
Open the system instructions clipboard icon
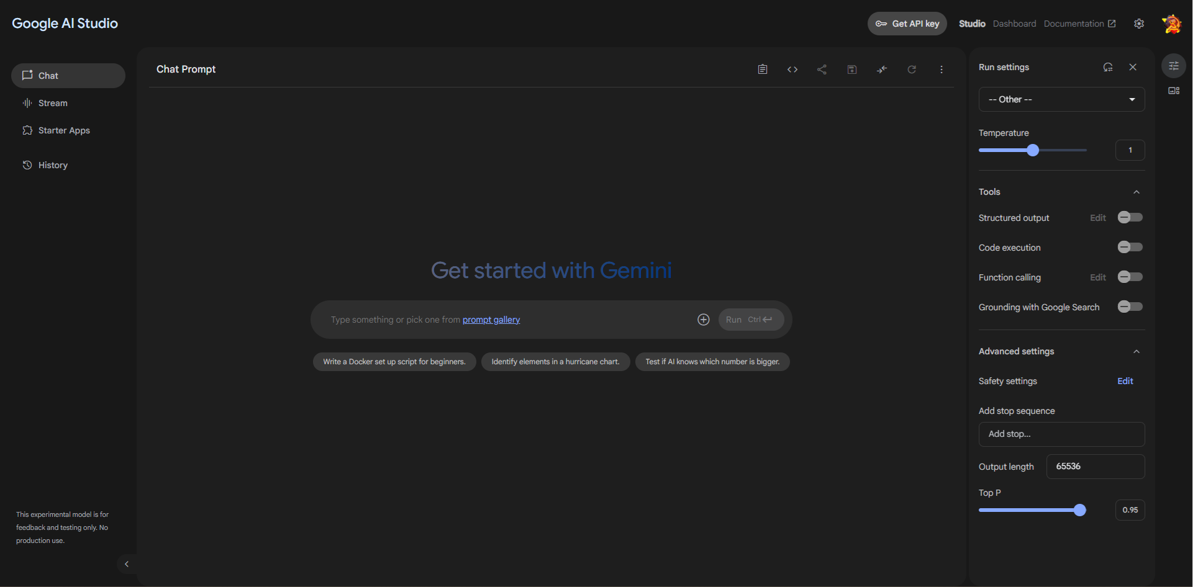[x=762, y=69]
